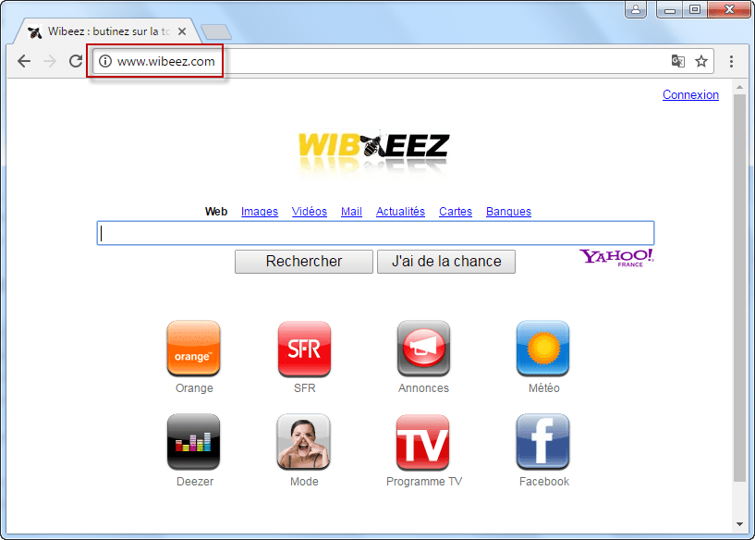Click the Annonces text label

click(x=423, y=388)
